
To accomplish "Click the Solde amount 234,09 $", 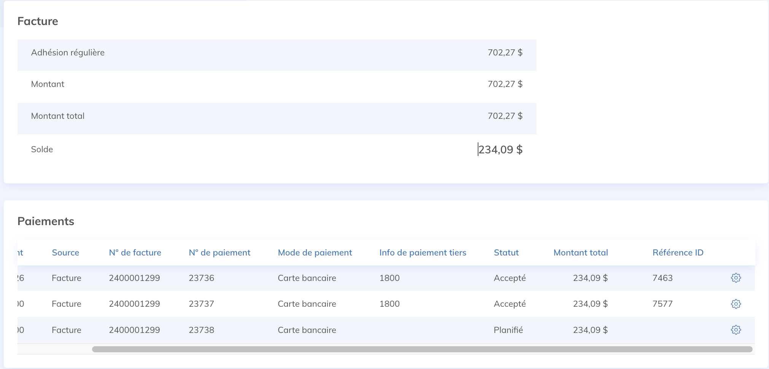I will click(500, 150).
